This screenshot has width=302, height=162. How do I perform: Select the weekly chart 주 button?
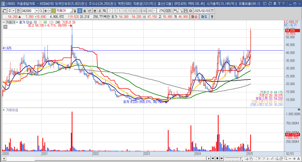[80, 11]
